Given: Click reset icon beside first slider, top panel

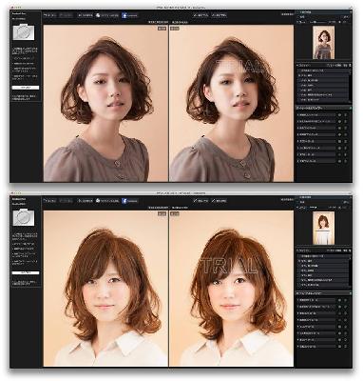Looking at the screenshot, I should tap(346, 114).
